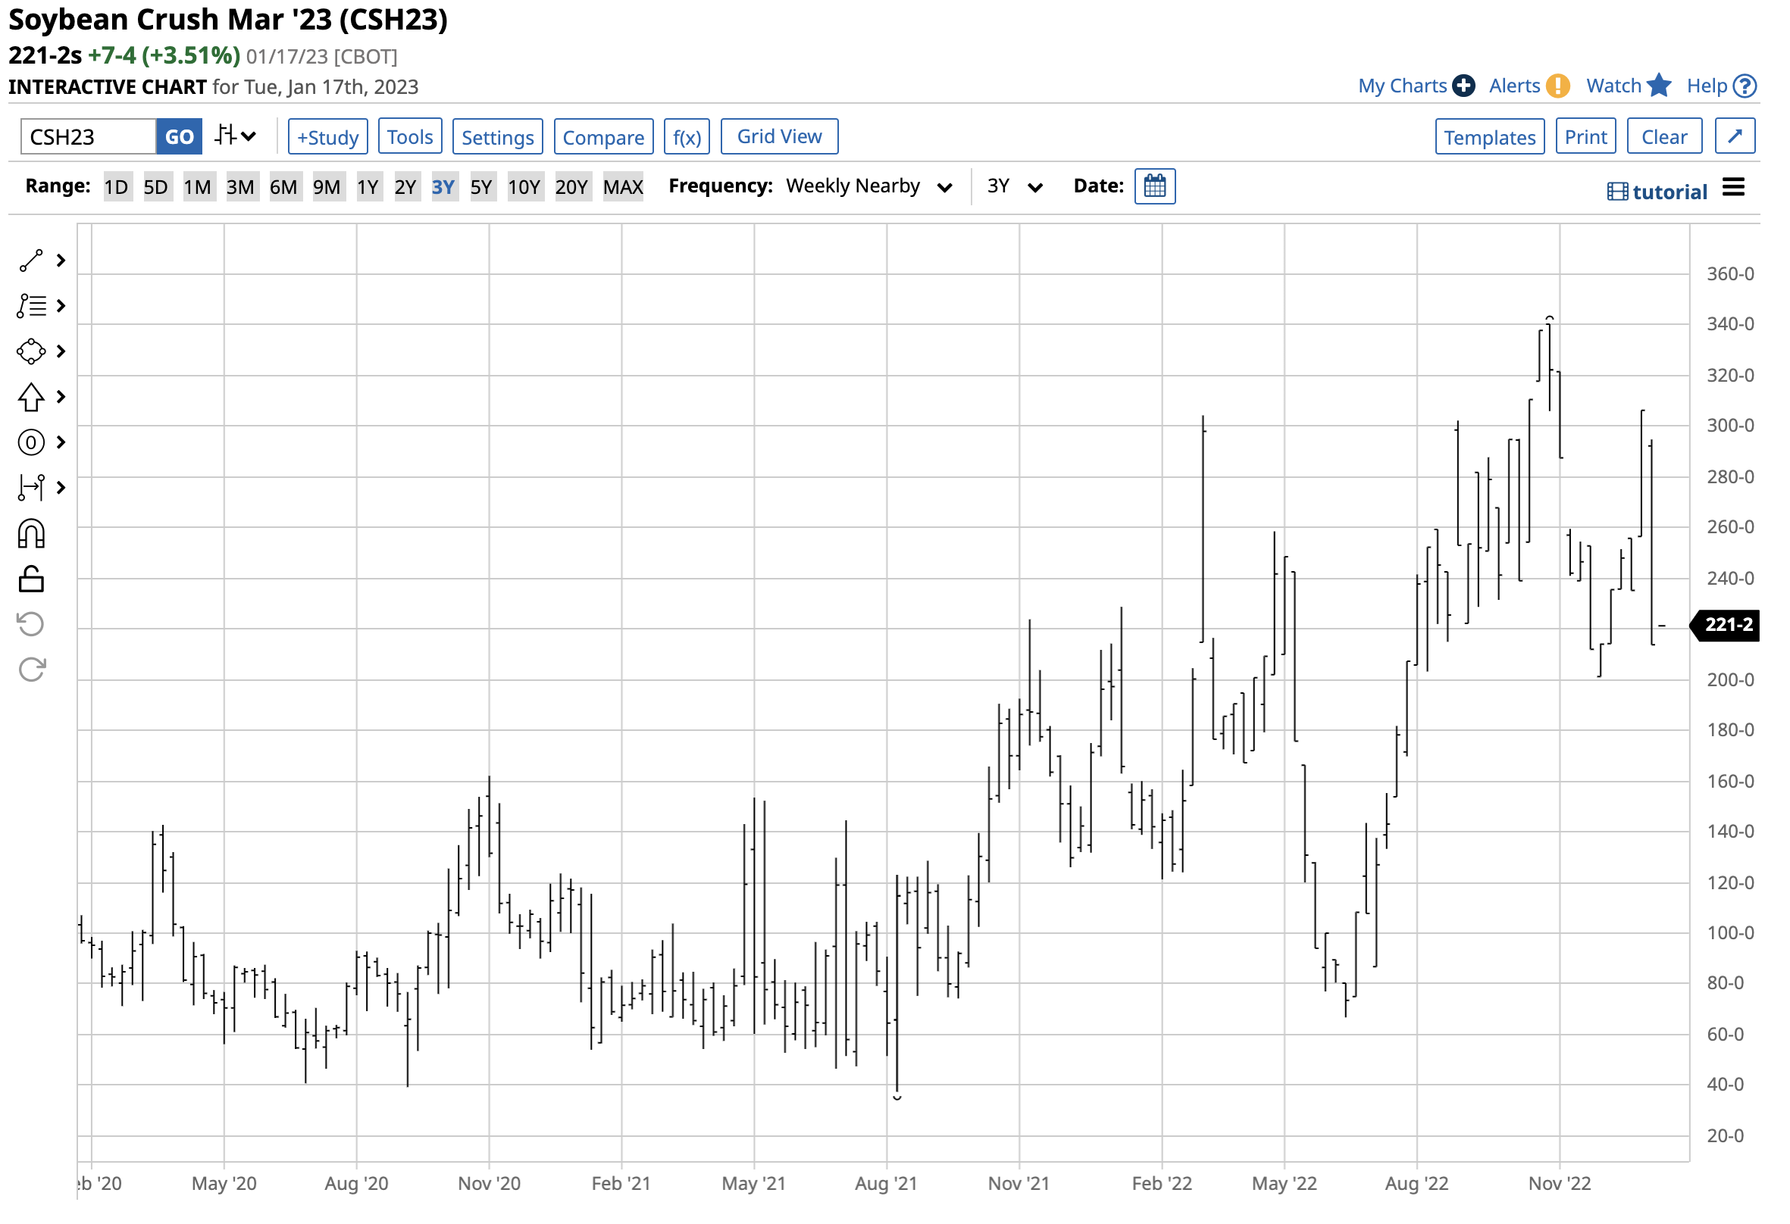
Task: Toggle the lock drawings icon
Action: coord(31,581)
